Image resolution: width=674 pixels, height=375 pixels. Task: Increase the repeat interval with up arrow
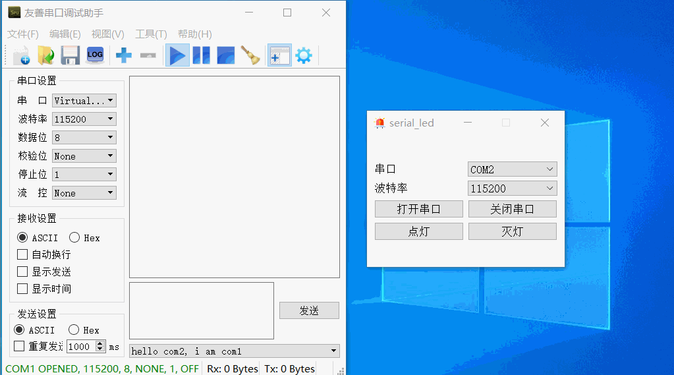(x=100, y=343)
